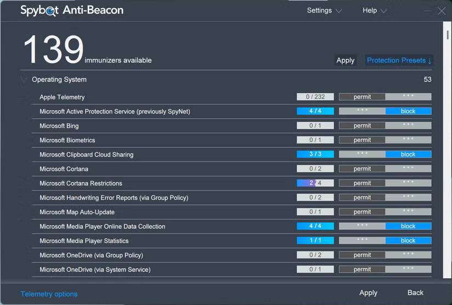The width and height of the screenshot is (452, 305).
Task: Open the Settings menu
Action: (324, 10)
